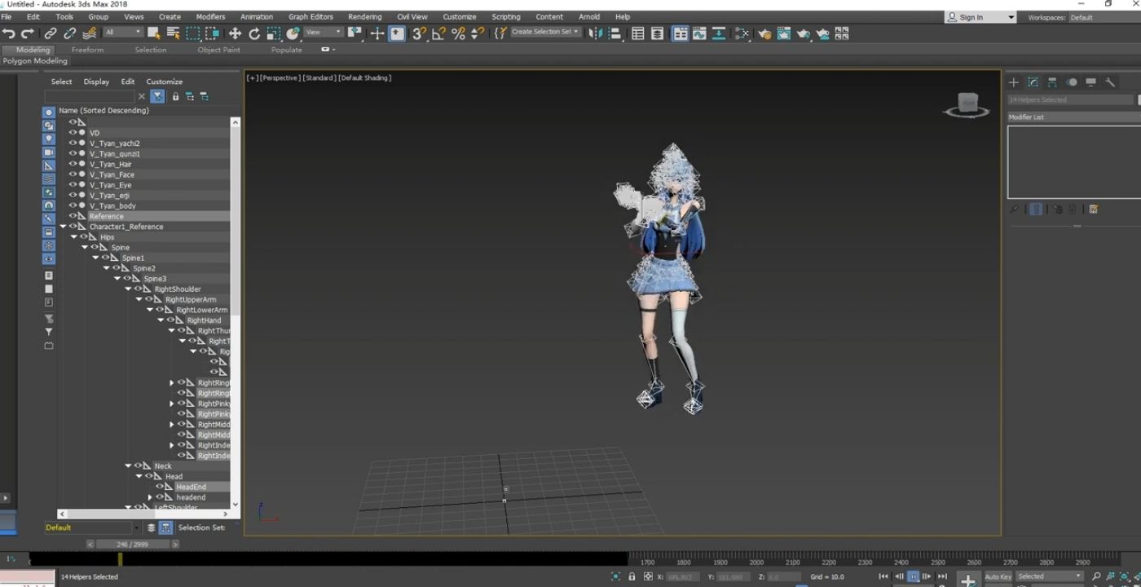This screenshot has width=1141, height=587.
Task: Click the Sign In button
Action: tap(981, 17)
